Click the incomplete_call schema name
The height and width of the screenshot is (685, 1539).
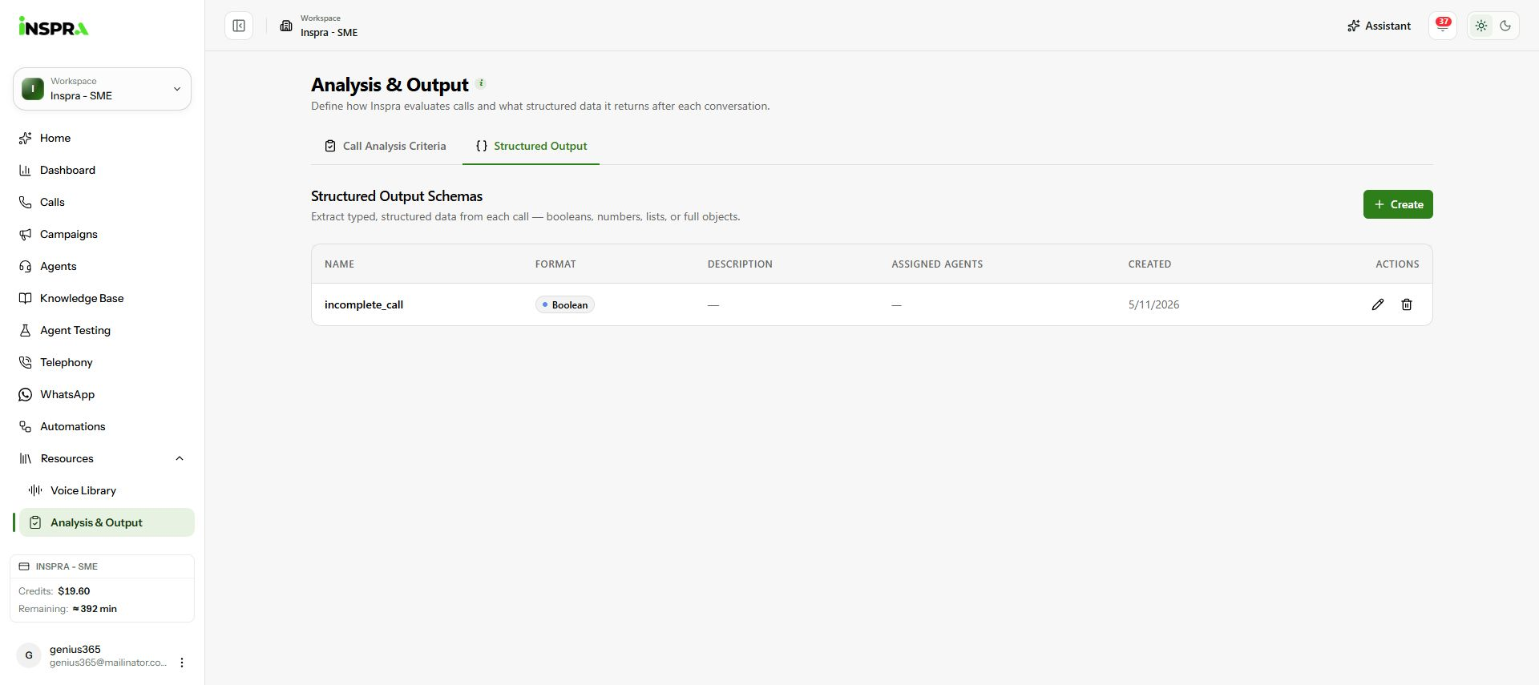point(364,304)
